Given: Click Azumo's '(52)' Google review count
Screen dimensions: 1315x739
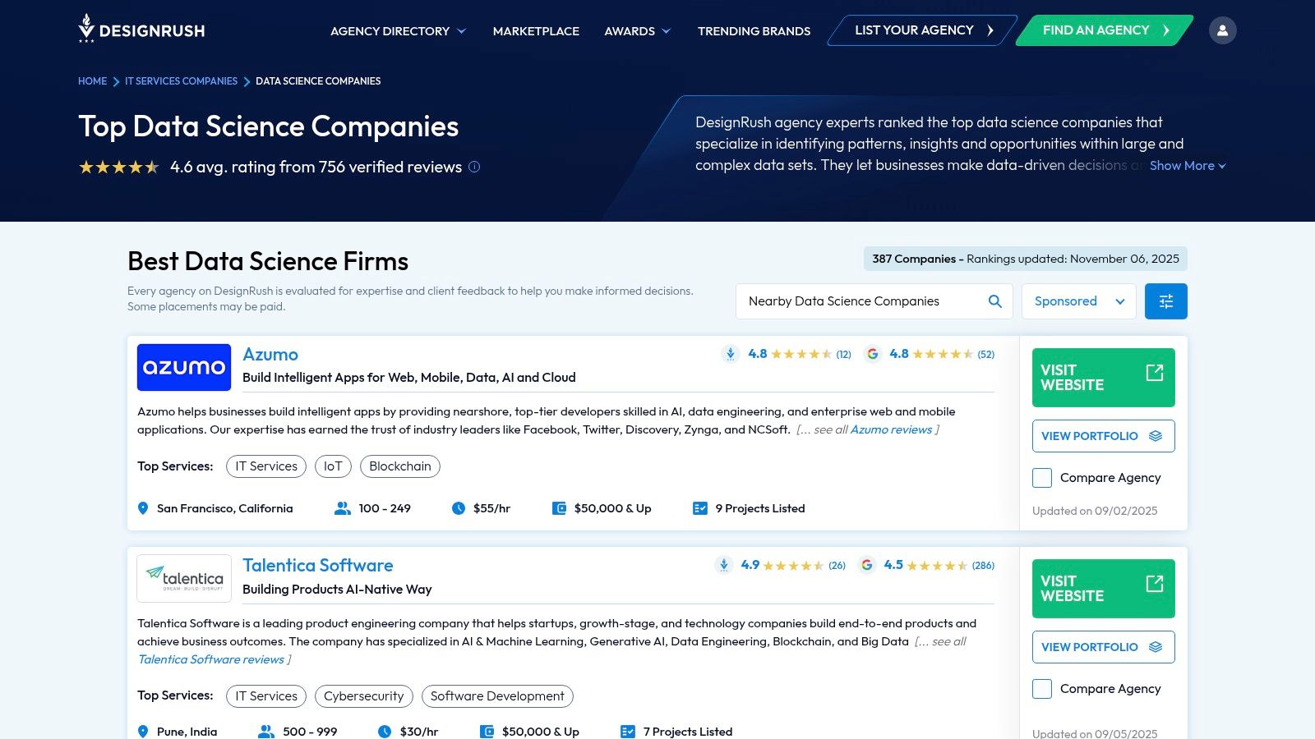Looking at the screenshot, I should point(985,355).
